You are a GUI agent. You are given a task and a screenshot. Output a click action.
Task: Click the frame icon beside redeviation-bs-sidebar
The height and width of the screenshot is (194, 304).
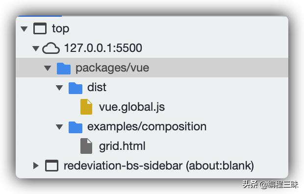click(51, 166)
